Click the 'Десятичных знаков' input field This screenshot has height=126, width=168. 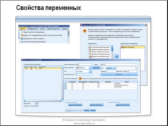(x=133, y=71)
